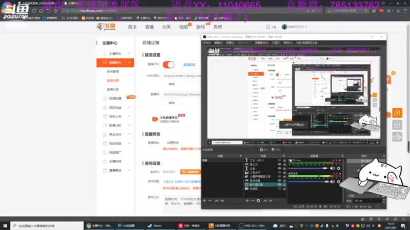
Task: Open the Windows Start menu
Action: click(5, 225)
